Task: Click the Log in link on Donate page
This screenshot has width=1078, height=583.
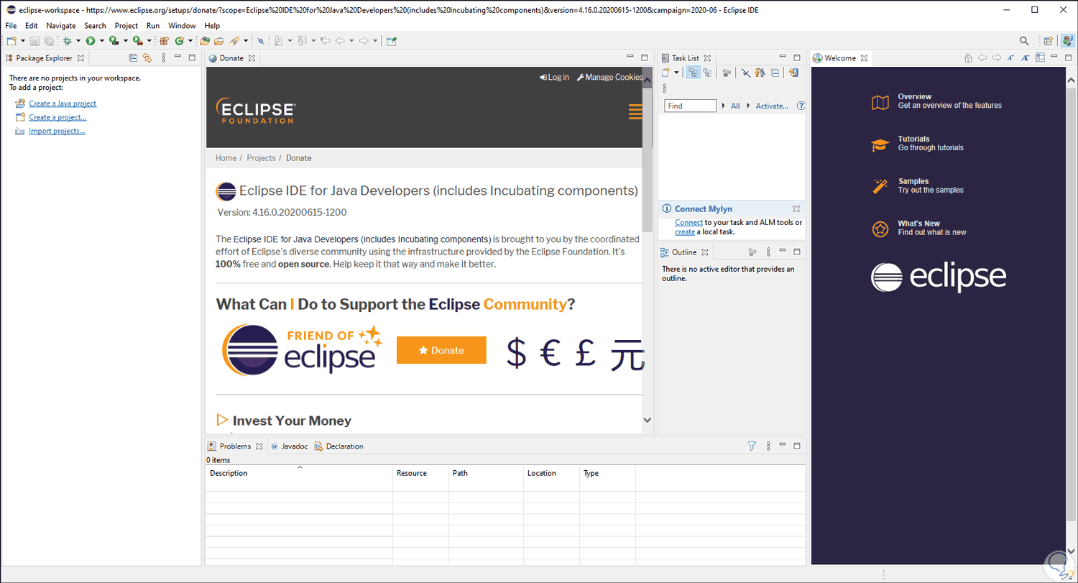Action: coord(554,78)
